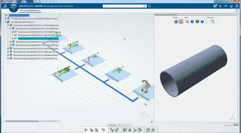Viewport: 241px width, 133px height.
Task: Open the Help question mark icon
Action: click(236, 6)
